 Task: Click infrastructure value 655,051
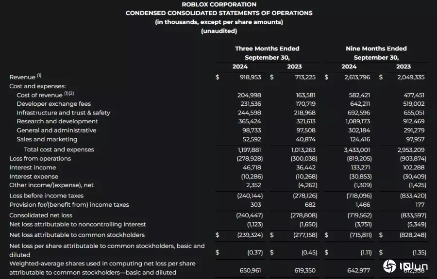tap(414, 113)
